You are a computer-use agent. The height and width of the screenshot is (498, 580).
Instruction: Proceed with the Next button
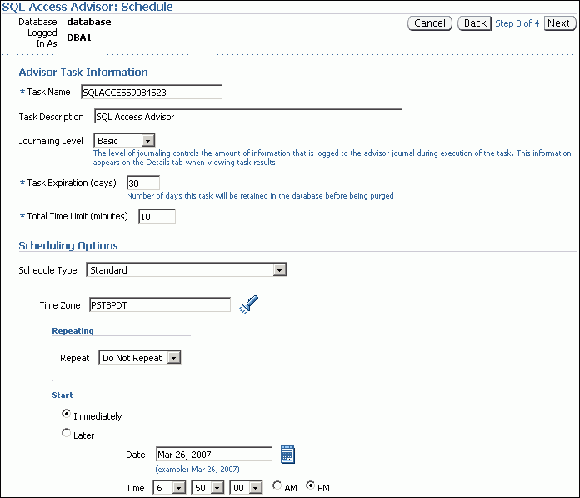click(559, 23)
